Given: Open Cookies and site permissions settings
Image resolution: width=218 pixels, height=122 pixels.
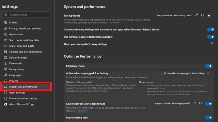Looking at the screenshot, I should pyautogui.click(x=26, y=52).
